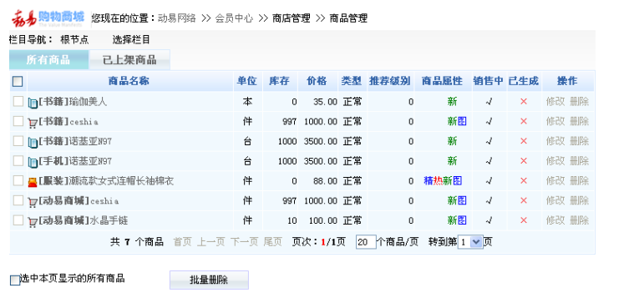This screenshot has width=644, height=303.
Task: Click the on-sale checkmark for 潮流款女式连帽长袖棉衣
Action: coord(489,180)
